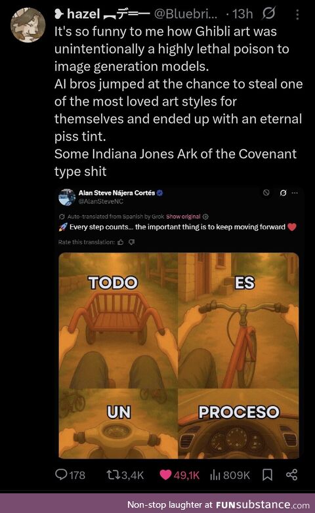
Task: Open the quoted tweet's three-dot more menu
Action: 295,193
